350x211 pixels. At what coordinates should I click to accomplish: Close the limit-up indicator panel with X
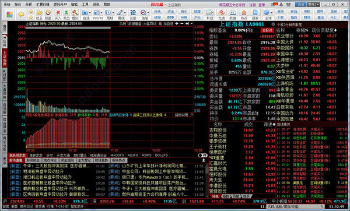(192, 115)
